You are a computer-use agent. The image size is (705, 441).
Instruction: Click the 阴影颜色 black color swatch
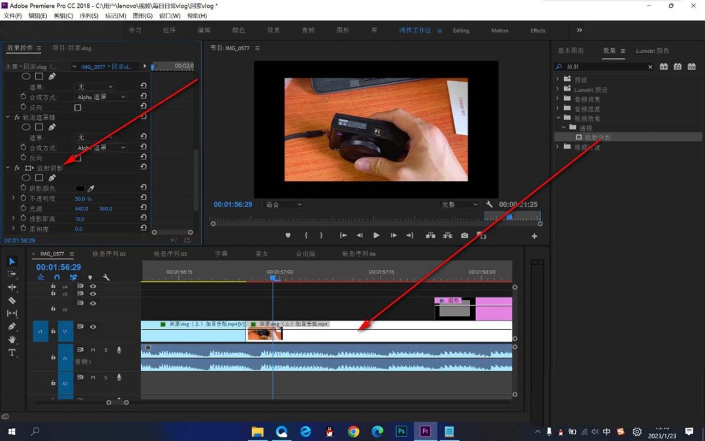point(80,189)
